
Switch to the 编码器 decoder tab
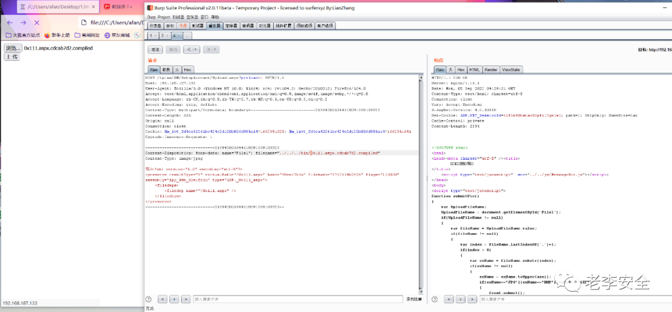[248, 25]
